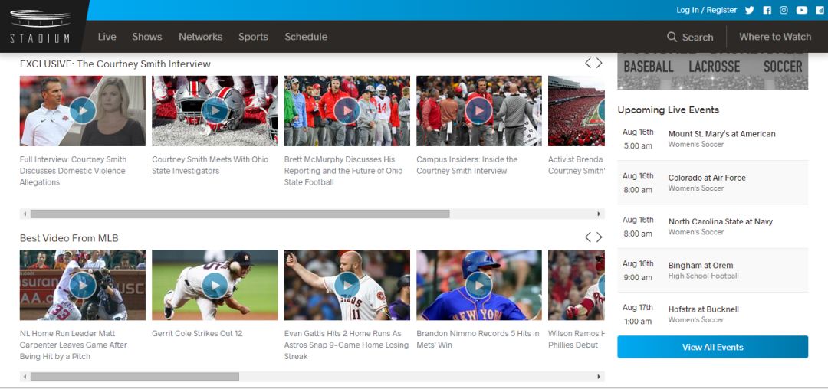
Task: Play Campus Insiders Courtney Smith Interview video
Action: click(x=479, y=111)
